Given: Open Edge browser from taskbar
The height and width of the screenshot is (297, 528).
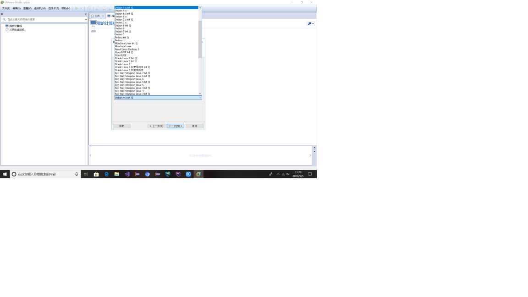Looking at the screenshot, I should tap(106, 174).
